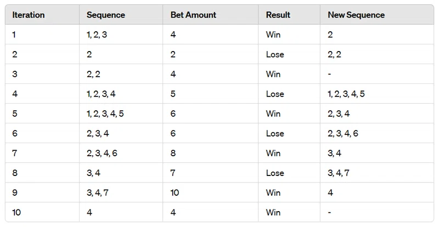Image resolution: width=439 pixels, height=227 pixels.
Task: Select the Result cell in iteration 2 row
Action: [x=275, y=54]
